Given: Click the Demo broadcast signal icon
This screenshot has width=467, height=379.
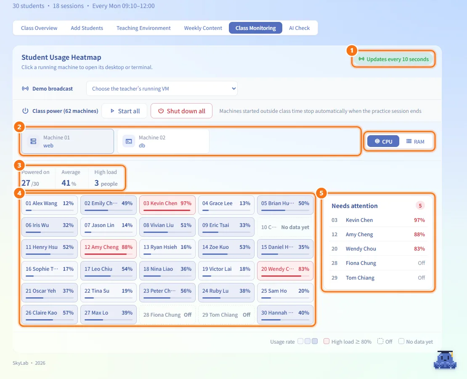Looking at the screenshot, I should point(25,88).
